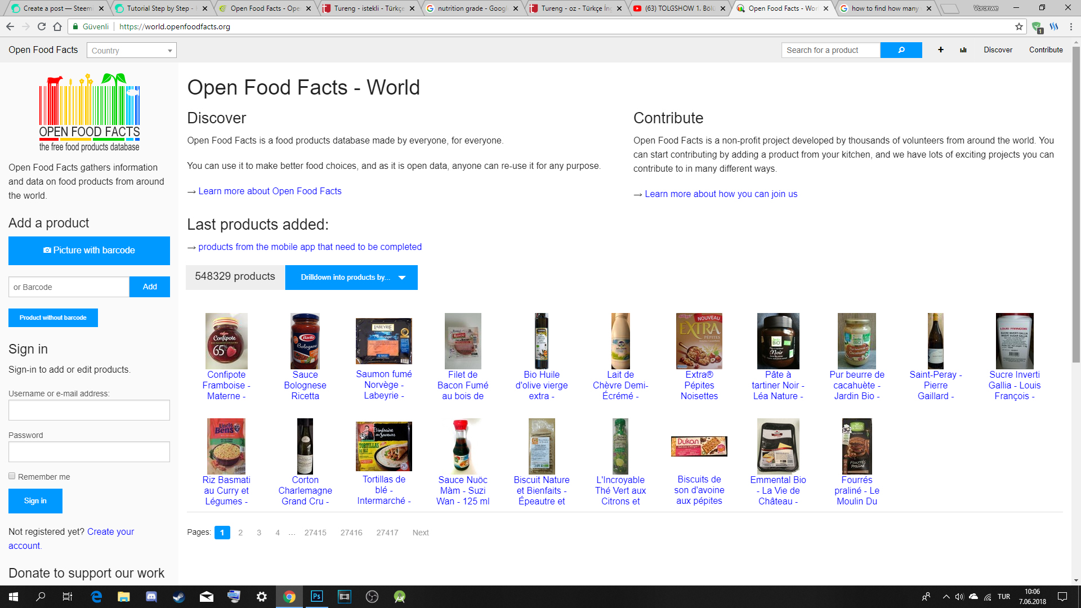The image size is (1081, 608).
Task: Click the Open Food Facts logo
Action: click(90, 113)
